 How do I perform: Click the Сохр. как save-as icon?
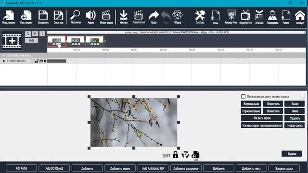58,17
